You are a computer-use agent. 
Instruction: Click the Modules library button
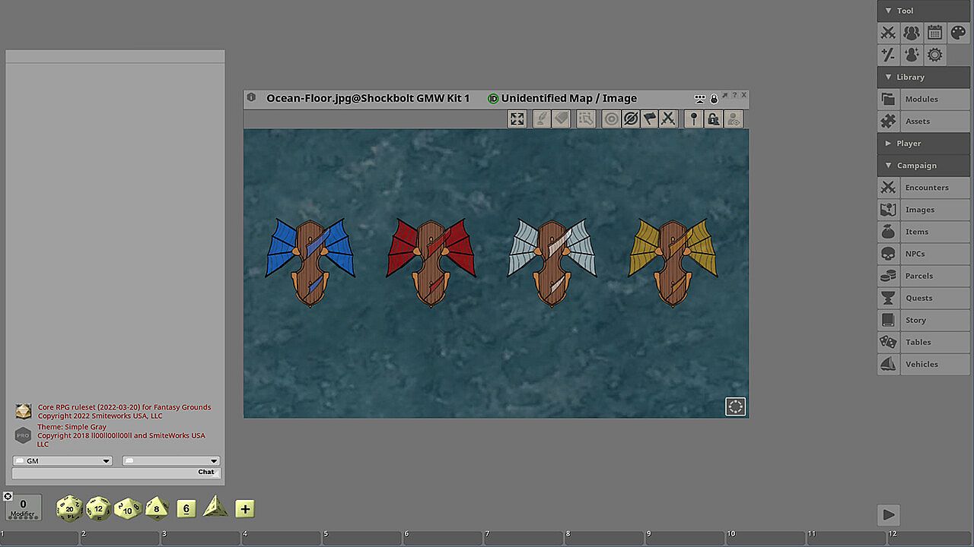(x=921, y=100)
